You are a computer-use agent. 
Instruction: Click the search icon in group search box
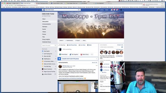point(55,45)
